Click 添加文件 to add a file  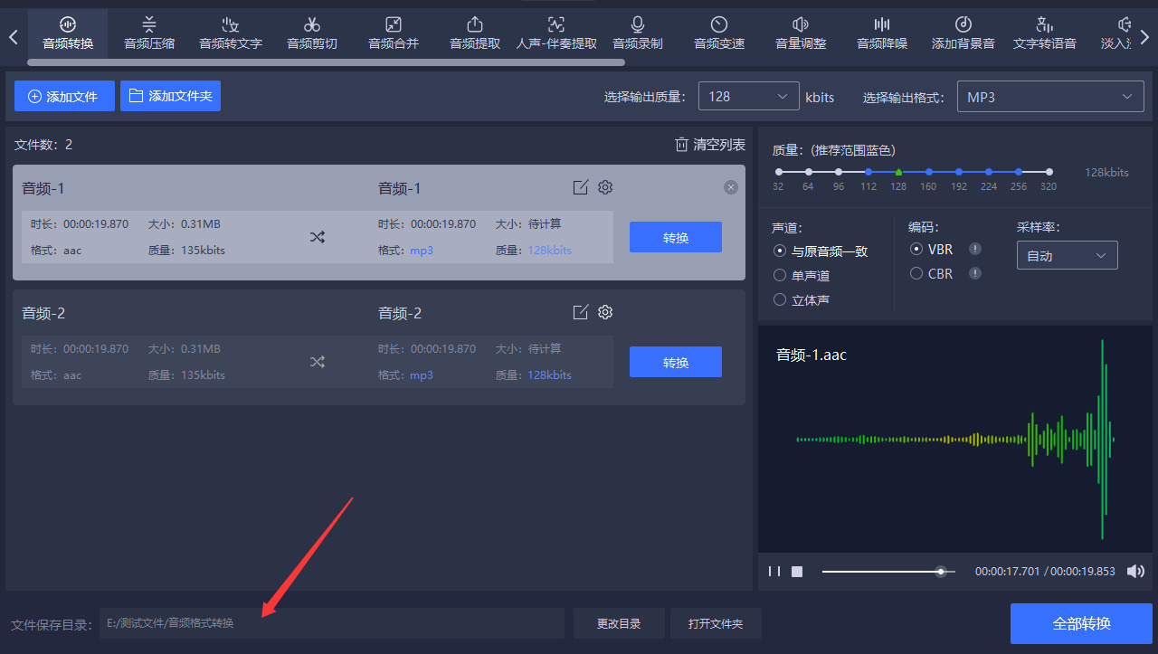pos(64,96)
